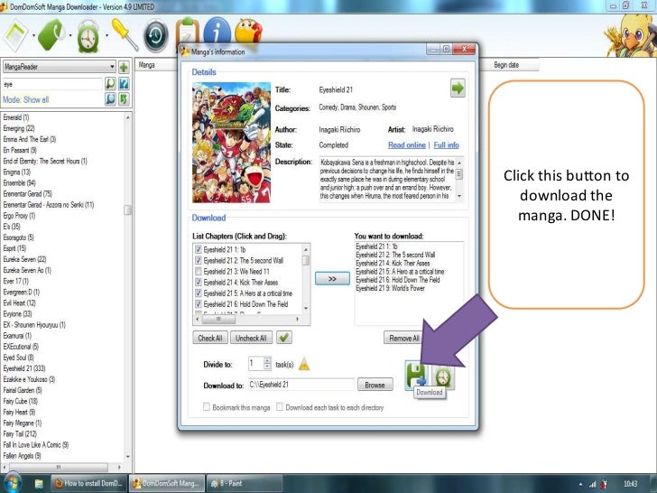Screen dimensions: 657x493
Task: Click the yellow warning triangle icon
Action: (304, 364)
